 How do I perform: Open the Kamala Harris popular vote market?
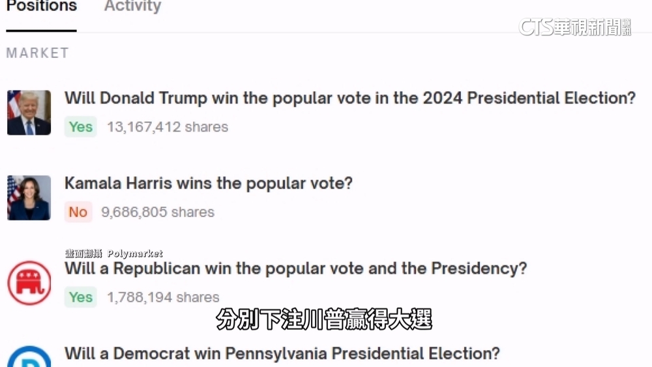[208, 183]
